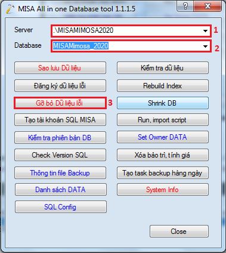Click the Close button at the bottom
Image resolution: width=226 pixels, height=253 pixels.
pyautogui.click(x=179, y=232)
